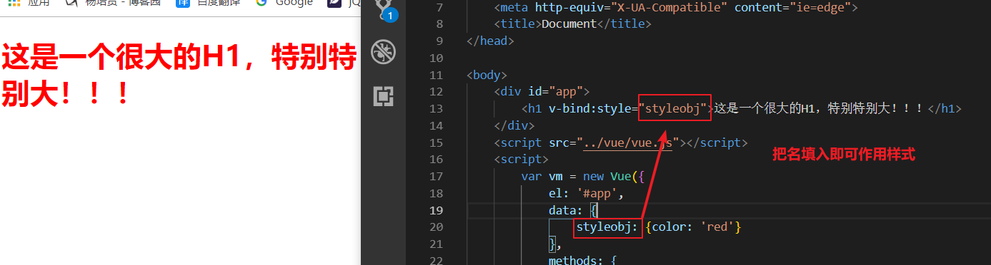Place cursor in the title Document tag
Screen dimensions: 991x265
[x=572, y=24]
